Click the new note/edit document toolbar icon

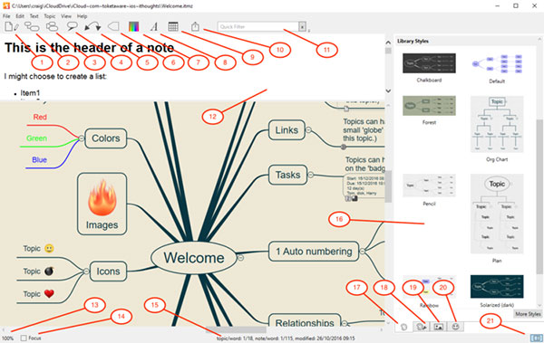(x=12, y=26)
